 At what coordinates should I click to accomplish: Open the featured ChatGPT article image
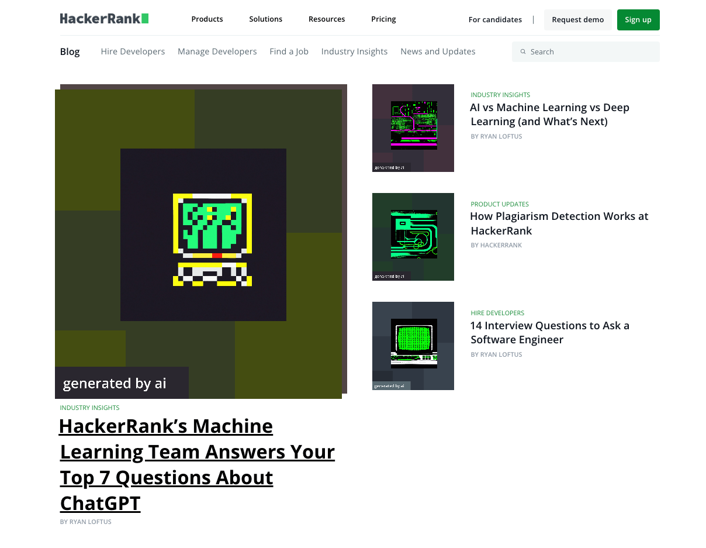pos(199,244)
